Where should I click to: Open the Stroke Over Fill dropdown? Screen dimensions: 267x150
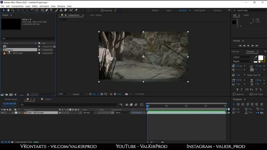256,75
